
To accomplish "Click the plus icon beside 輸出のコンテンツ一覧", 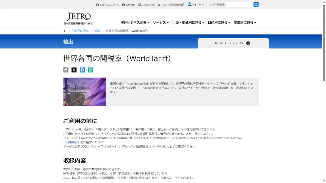I will [248, 43].
